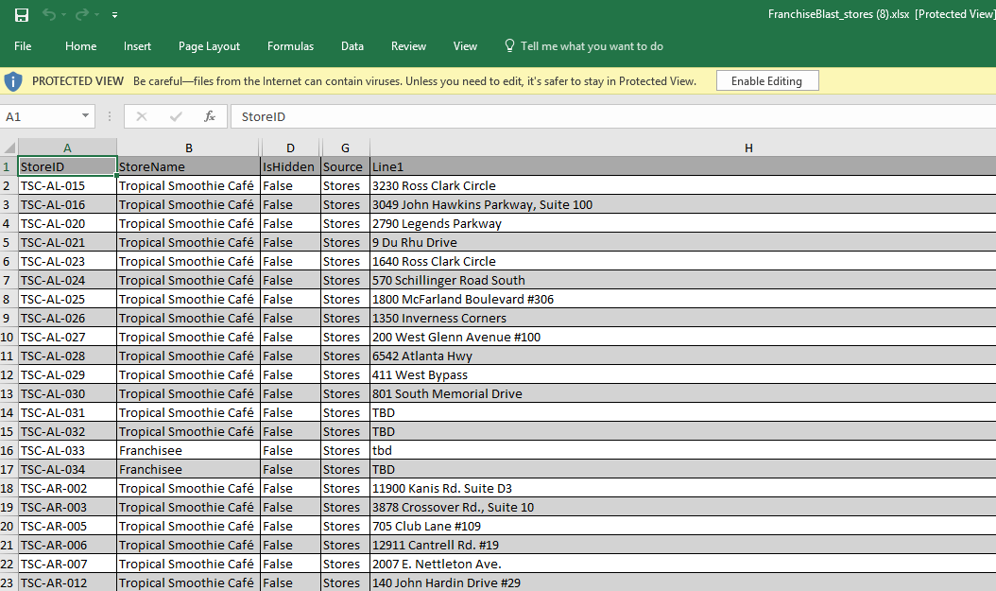Click address 11900 Kanis Rd. Suite D3
The image size is (996, 591).
pos(442,488)
